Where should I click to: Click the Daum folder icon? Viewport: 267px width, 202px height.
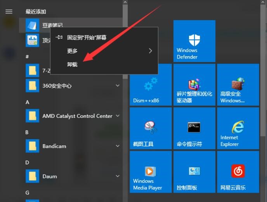click(32, 176)
